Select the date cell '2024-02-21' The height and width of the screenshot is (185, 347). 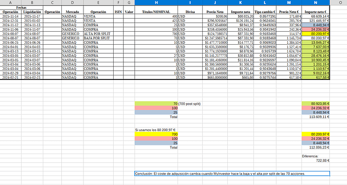pyautogui.click(x=11, y=77)
